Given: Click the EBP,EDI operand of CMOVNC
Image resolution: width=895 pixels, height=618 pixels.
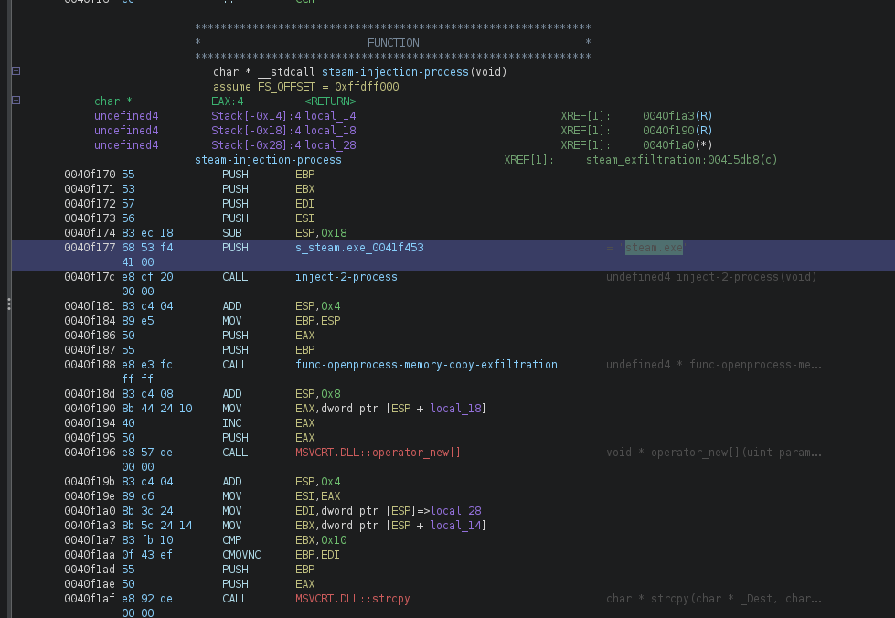Looking at the screenshot, I should [317, 555].
